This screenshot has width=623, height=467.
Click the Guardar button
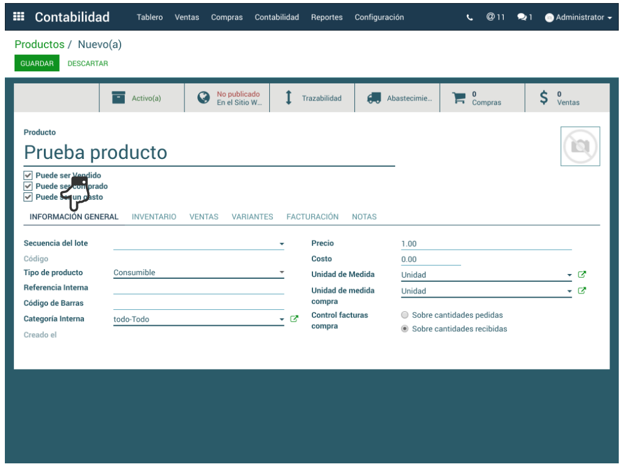point(37,63)
